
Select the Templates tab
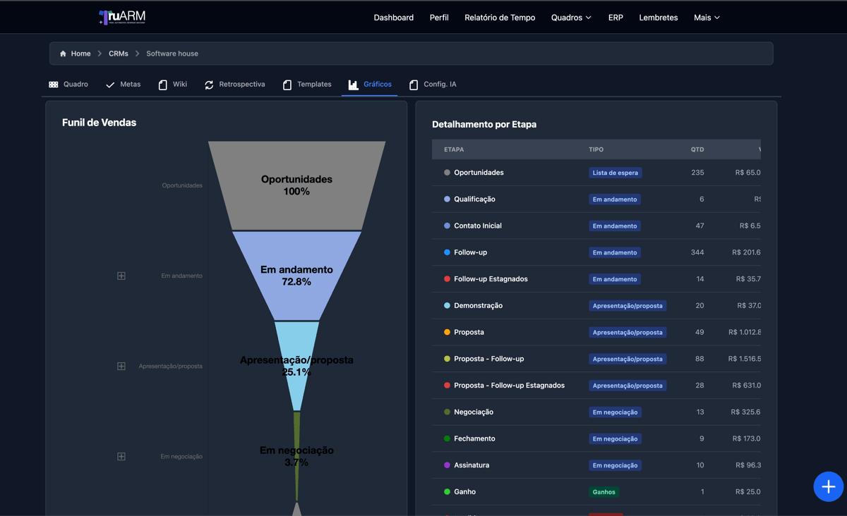[x=307, y=85]
